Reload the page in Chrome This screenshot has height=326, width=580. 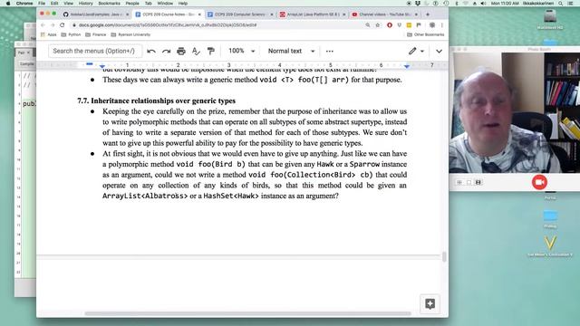(63, 24)
